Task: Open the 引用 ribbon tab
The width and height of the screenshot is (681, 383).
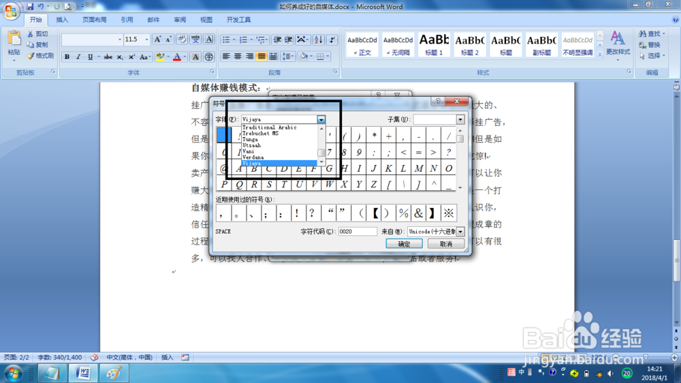Action: 127,20
